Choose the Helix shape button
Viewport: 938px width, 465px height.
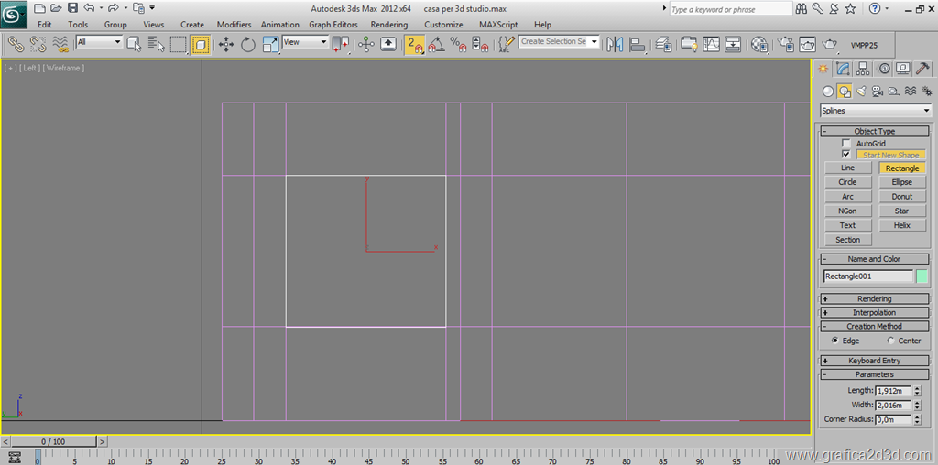[901, 225]
